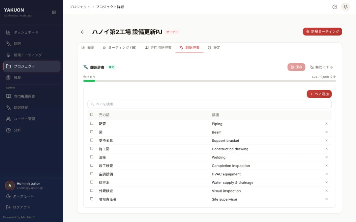Click the 有効 status badge
Image resolution: width=356 pixels, height=222 pixels.
pos(111,67)
